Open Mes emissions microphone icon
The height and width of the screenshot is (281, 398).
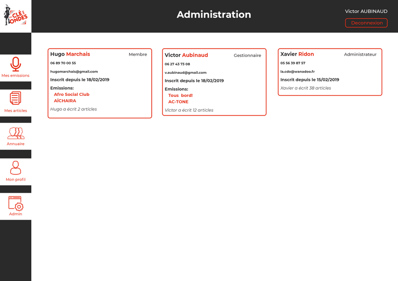coord(15,64)
